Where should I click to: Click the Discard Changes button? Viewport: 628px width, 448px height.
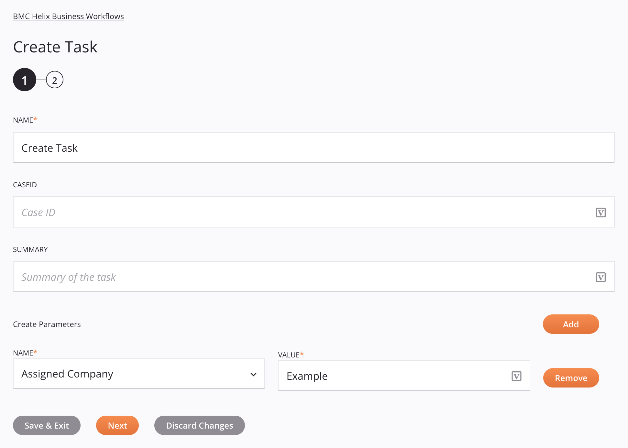point(199,425)
